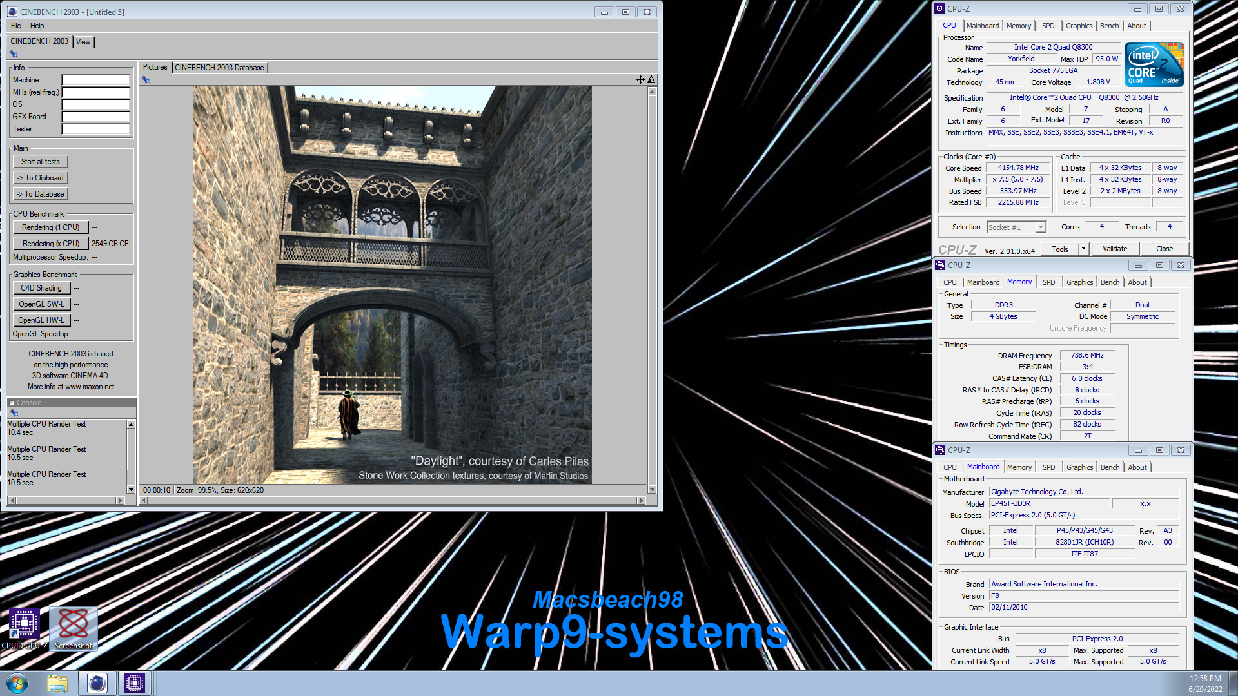Image resolution: width=1238 pixels, height=696 pixels.
Task: Click the GFX-Board input field
Action: 96,117
